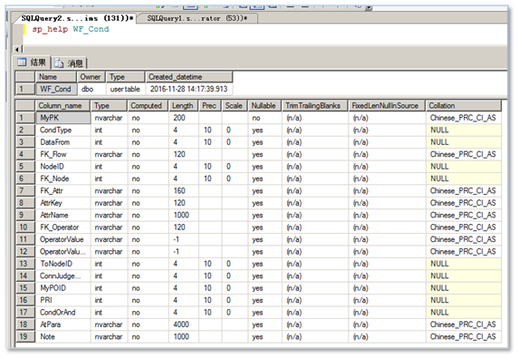The image size is (518, 358).
Task: Select the row header for row 10
Action: [x=25, y=227]
